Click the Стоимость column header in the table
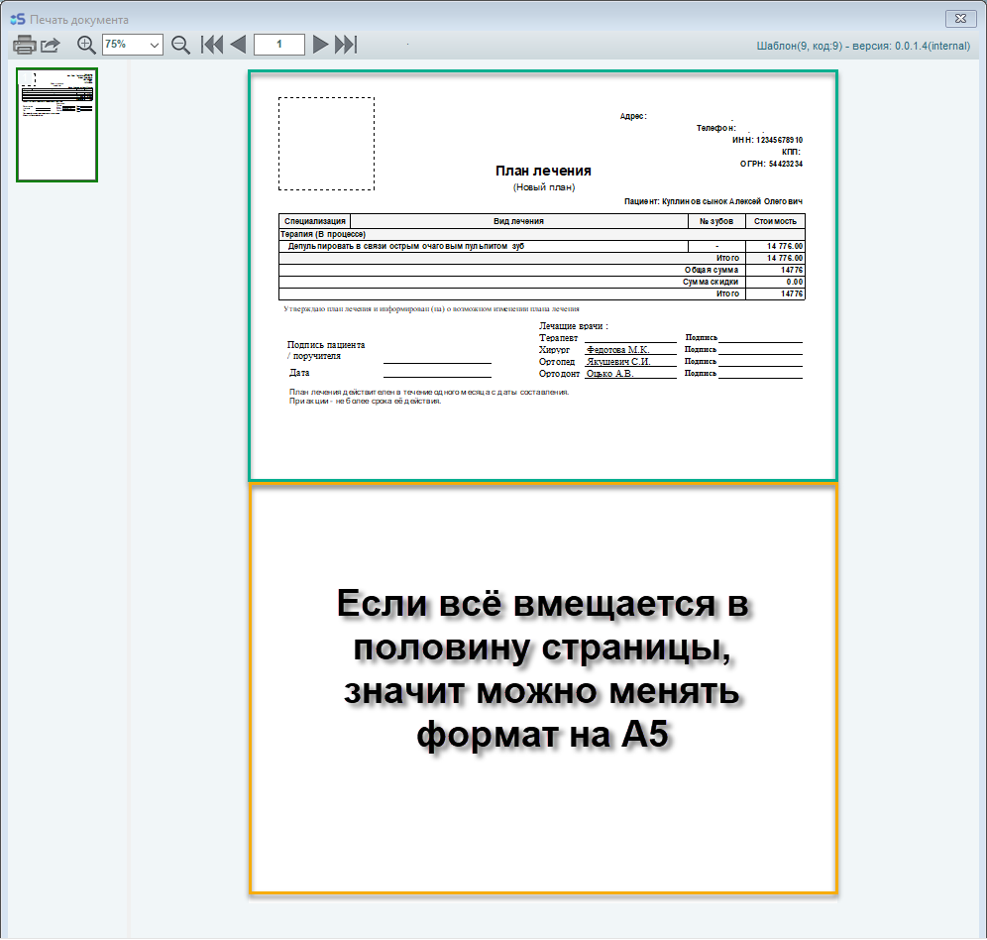Screen dimensions: 987x940 pyautogui.click(x=774, y=221)
